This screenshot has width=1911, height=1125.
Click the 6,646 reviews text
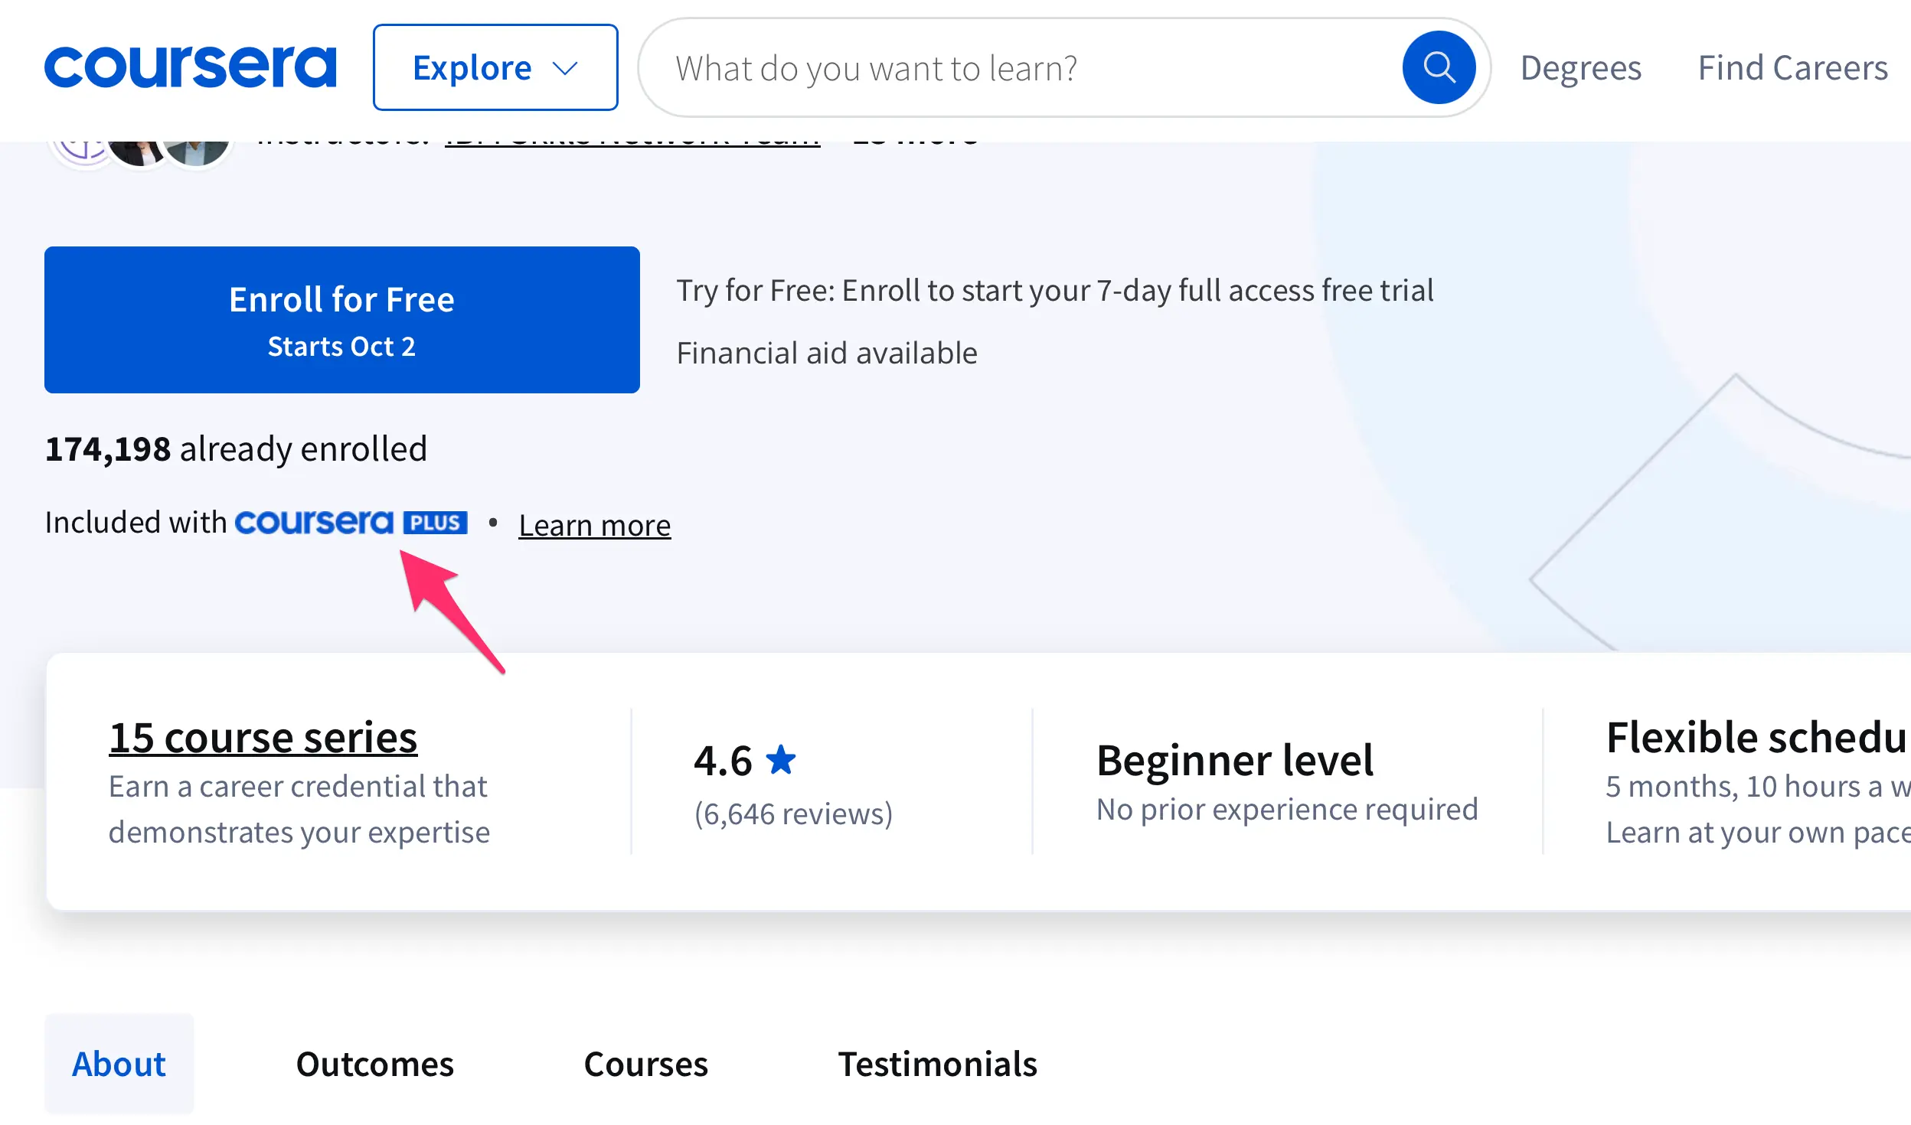click(793, 814)
